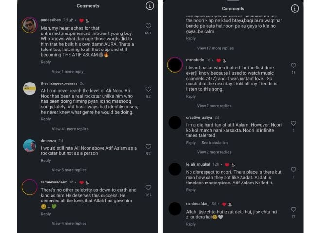311x233 pixels.
Task: Click See translation on creative_aaliya's comment
Action: click(x=215, y=143)
